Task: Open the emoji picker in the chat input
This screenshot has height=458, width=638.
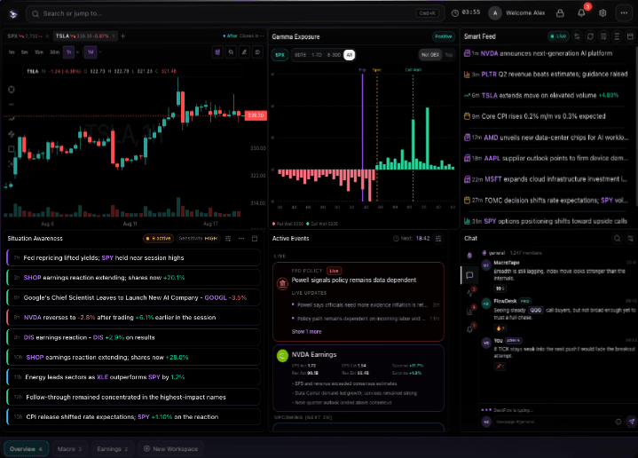Action: tap(618, 422)
